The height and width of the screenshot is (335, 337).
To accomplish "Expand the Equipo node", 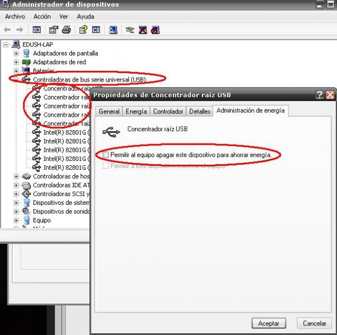I will [x=16, y=221].
